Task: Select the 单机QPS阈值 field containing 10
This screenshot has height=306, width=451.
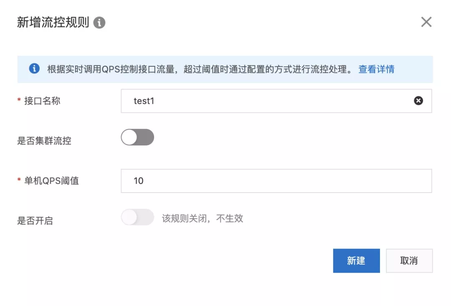Action: (x=251, y=181)
